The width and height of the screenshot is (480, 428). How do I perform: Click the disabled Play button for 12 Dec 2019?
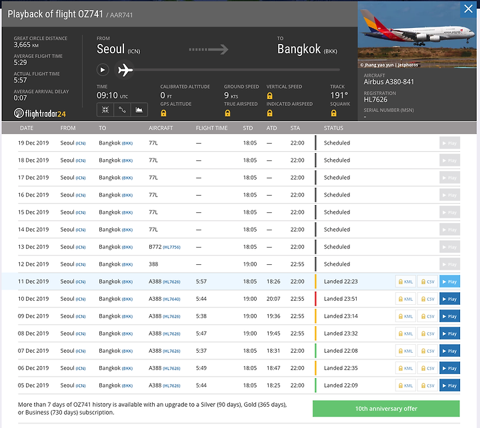pos(450,264)
